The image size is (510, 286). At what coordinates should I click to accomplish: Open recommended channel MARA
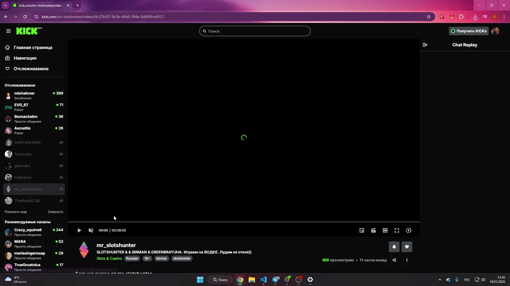[34, 243]
